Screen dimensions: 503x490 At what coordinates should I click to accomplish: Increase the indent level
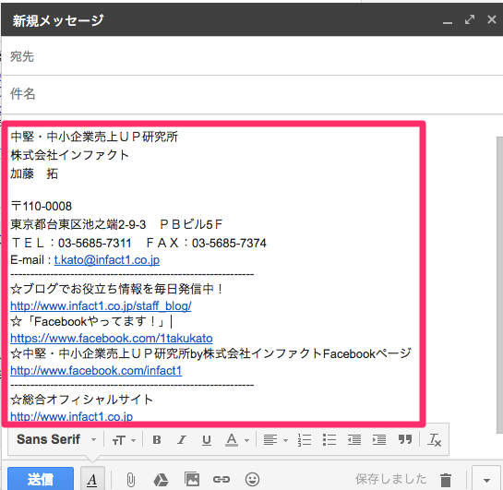pyautogui.click(x=379, y=440)
